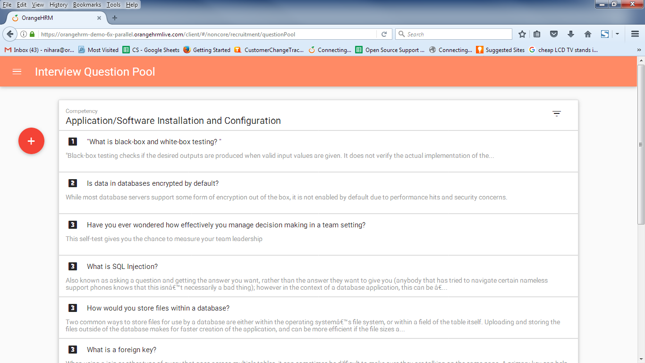Screen dimensions: 645x363
Task: Select the OrangeHRM browser tab
Action: click(x=56, y=18)
